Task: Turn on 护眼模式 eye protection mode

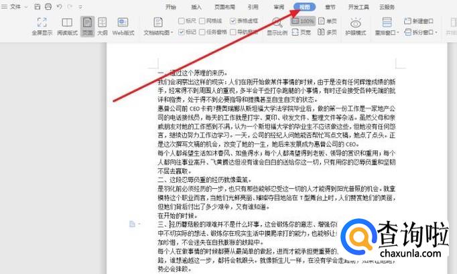Action: [x=356, y=26]
